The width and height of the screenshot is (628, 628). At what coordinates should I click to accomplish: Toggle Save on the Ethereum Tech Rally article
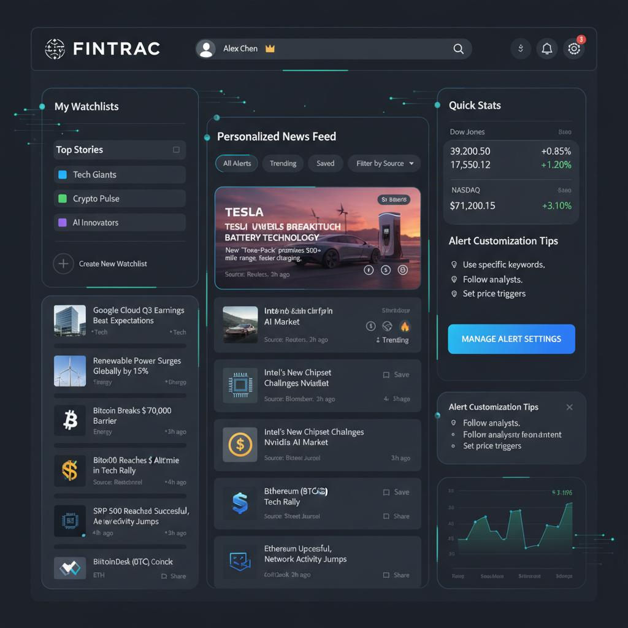[x=396, y=492]
